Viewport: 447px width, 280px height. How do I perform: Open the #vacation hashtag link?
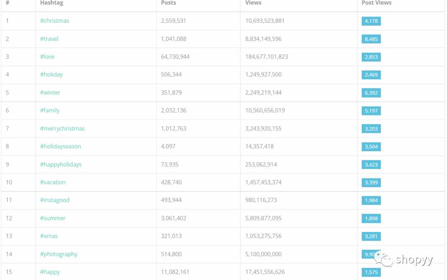click(53, 182)
